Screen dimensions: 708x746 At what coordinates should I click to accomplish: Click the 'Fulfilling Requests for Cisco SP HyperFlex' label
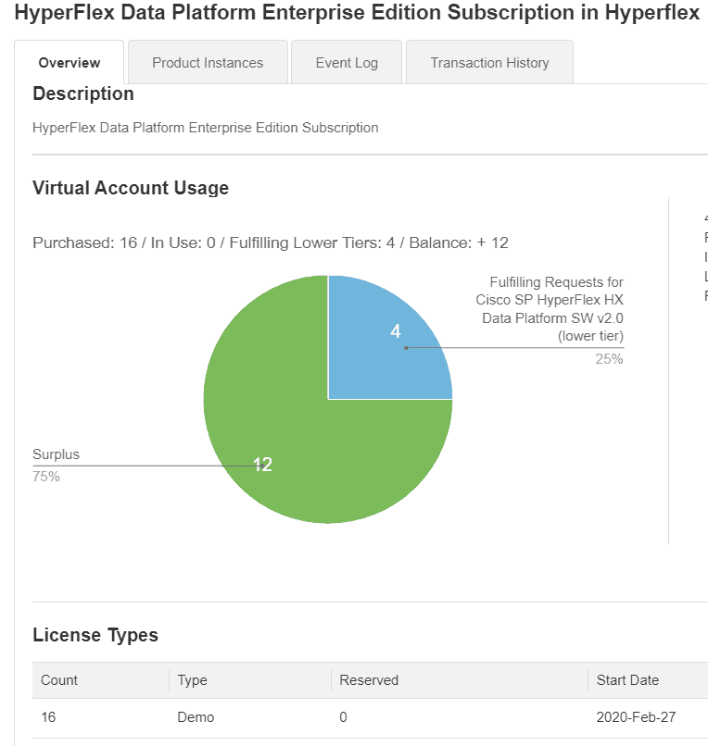[x=550, y=309]
